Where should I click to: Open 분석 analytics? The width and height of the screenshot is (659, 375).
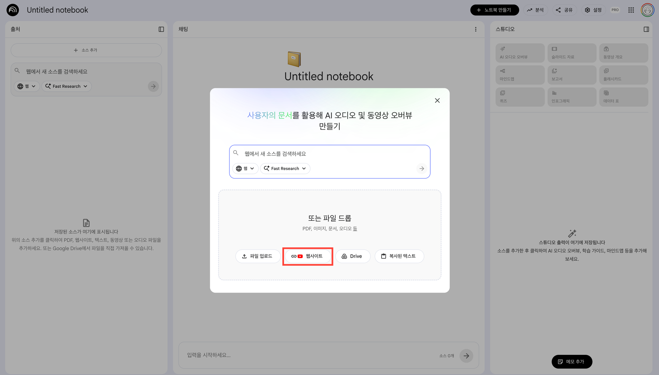pyautogui.click(x=535, y=10)
